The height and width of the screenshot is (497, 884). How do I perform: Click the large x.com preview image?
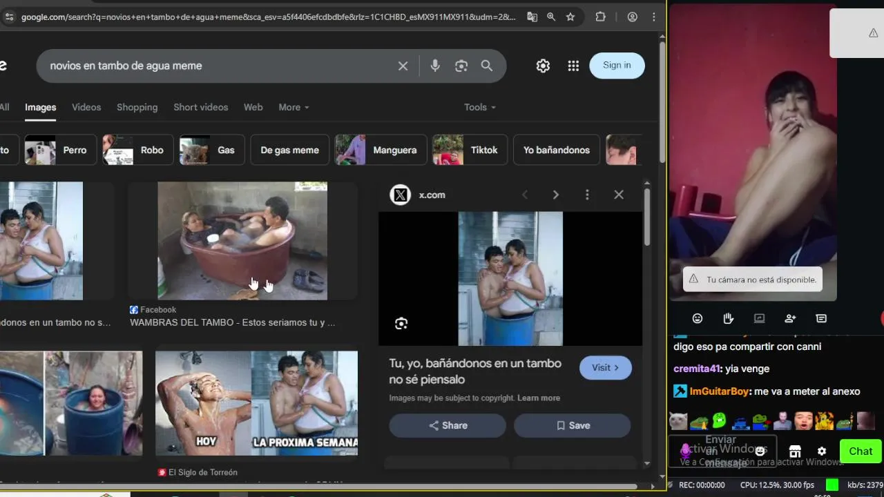(x=510, y=278)
